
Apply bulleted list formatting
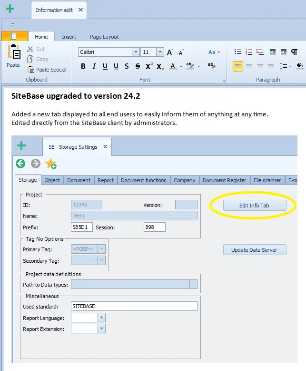238,52
